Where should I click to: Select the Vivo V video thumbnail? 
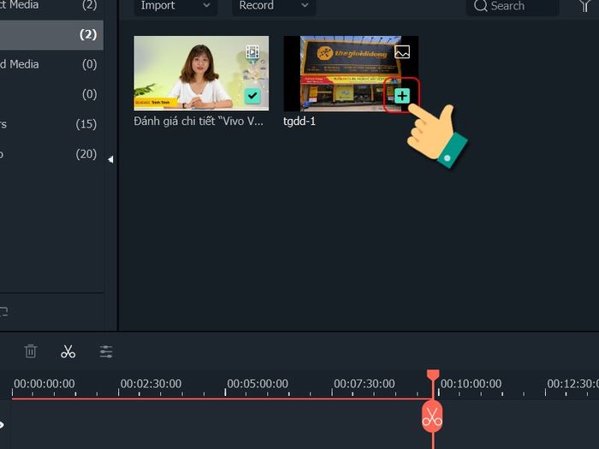pos(201,74)
